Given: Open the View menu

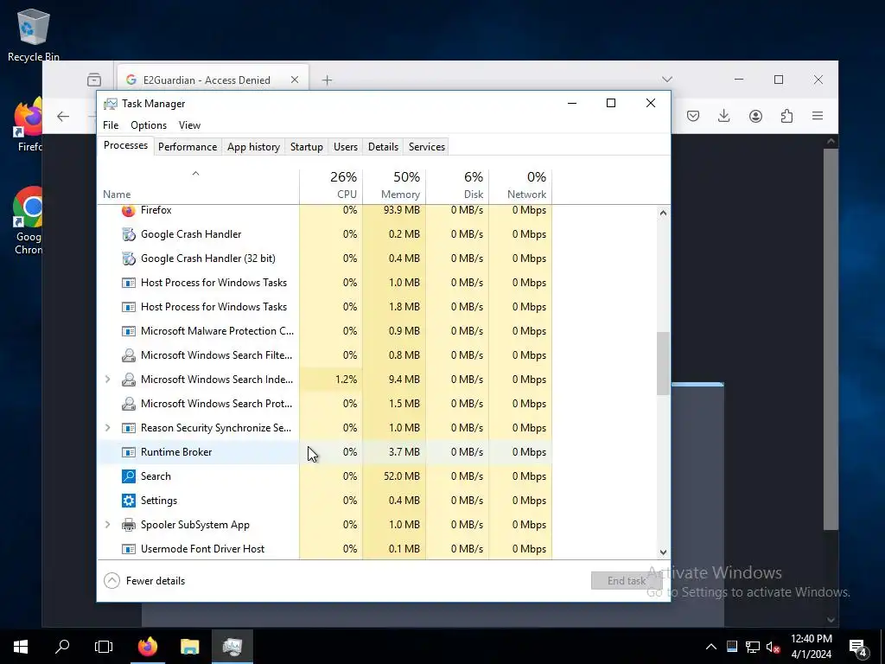Looking at the screenshot, I should (x=189, y=125).
